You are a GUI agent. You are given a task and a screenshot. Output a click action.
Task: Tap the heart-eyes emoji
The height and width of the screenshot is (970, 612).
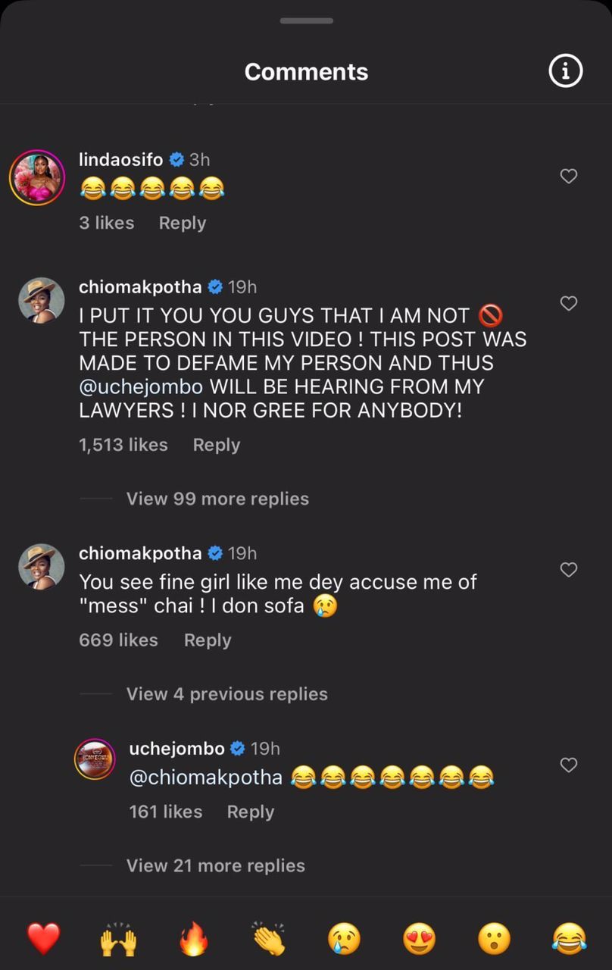pyautogui.click(x=418, y=940)
